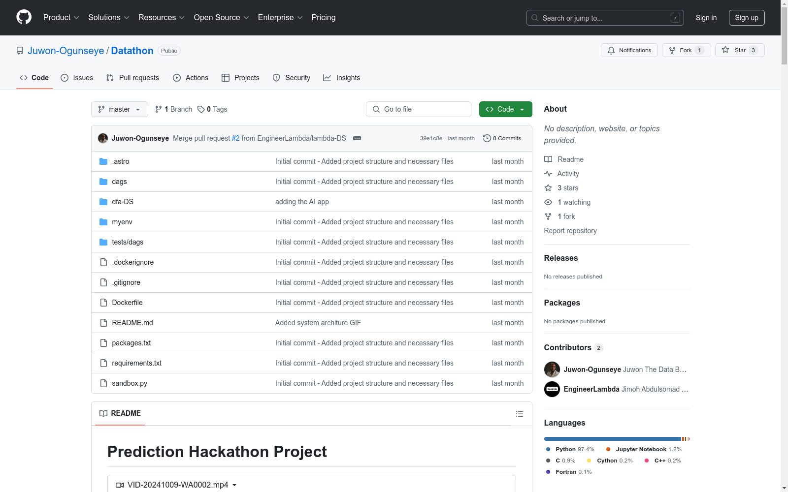
Task: Open the sandbox.py file
Action: click(130, 383)
